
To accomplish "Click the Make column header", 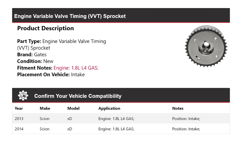I will pyautogui.click(x=45, y=108).
